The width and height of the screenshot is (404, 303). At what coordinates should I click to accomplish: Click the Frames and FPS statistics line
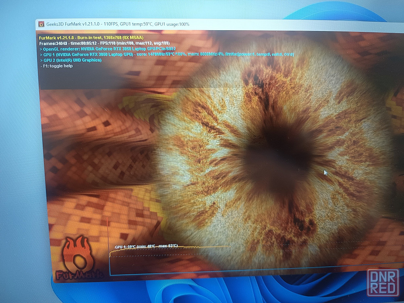[104, 43]
